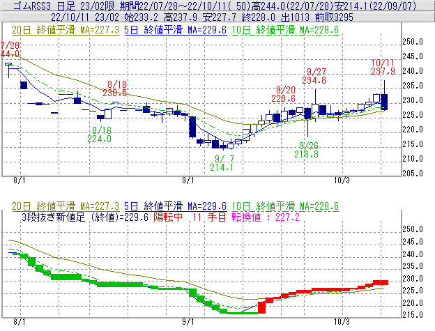Viewport: 435px width, 331px height.
Task: Click the 250.0 price on upper chart axis
Action: [x=415, y=42]
